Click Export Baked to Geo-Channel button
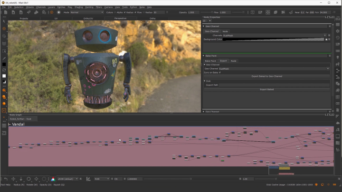 pyautogui.click(x=266, y=76)
